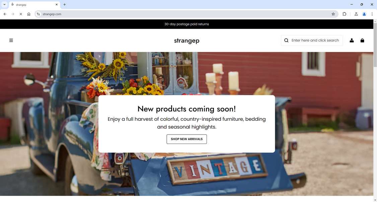Screen dimensions: 377x202
Task: Open a new browser tab
Action: [64, 4]
